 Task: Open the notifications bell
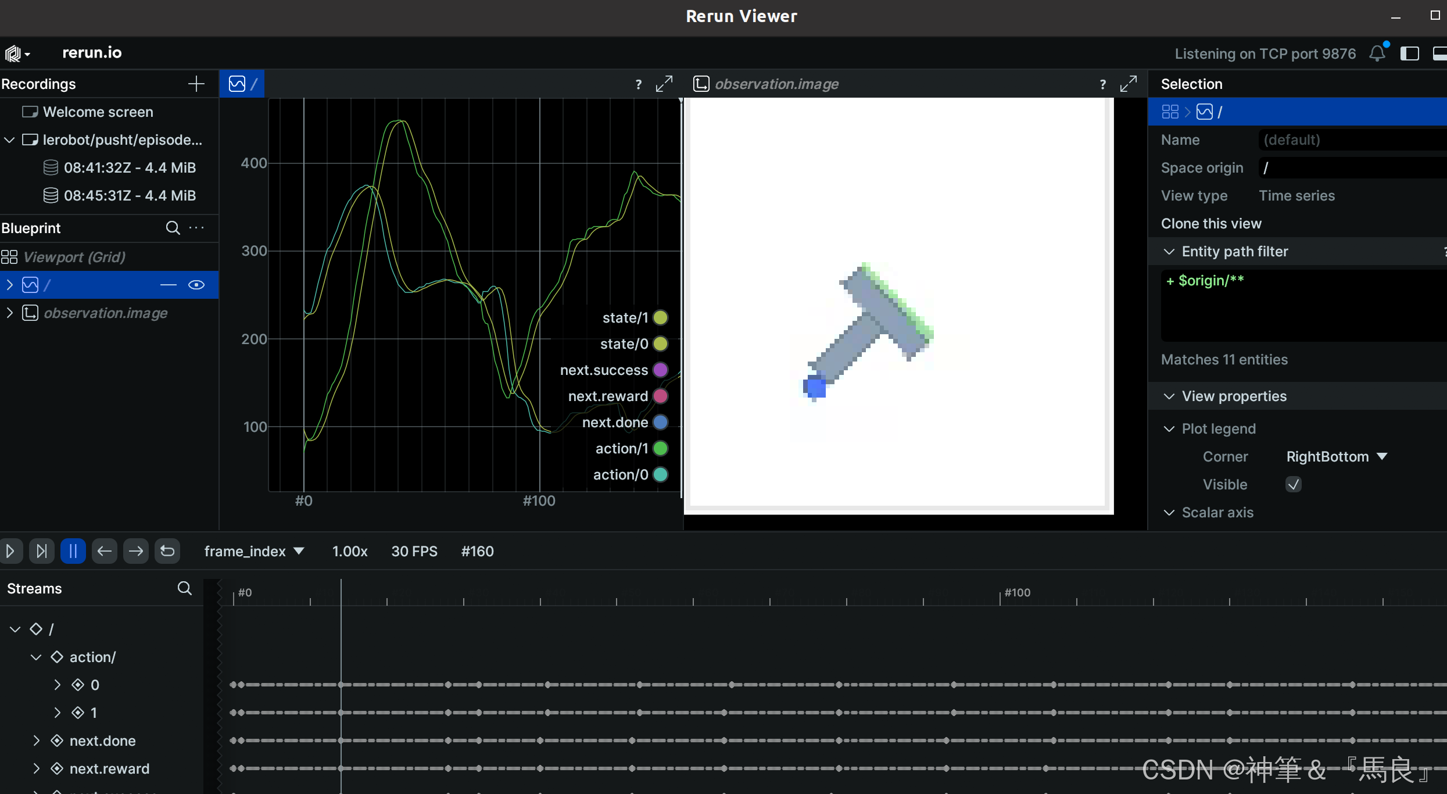tap(1377, 53)
